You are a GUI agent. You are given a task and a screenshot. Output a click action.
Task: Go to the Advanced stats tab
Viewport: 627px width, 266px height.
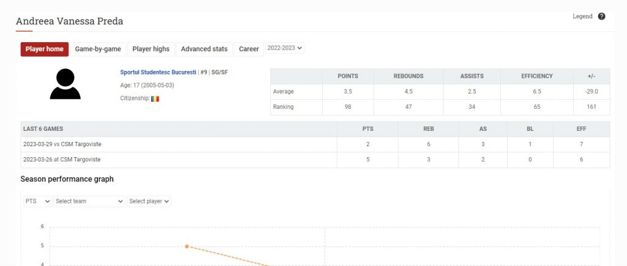204,49
